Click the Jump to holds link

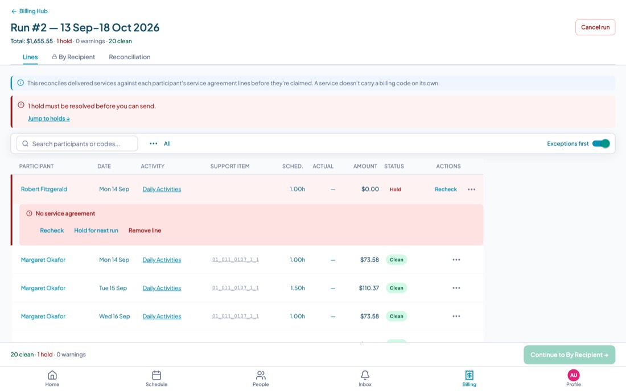49,118
